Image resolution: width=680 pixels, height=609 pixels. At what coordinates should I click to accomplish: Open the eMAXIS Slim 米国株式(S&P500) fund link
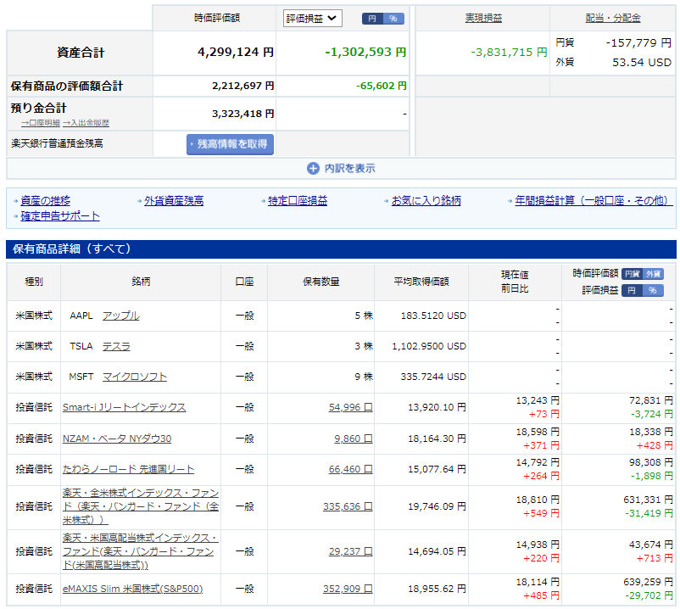132,589
